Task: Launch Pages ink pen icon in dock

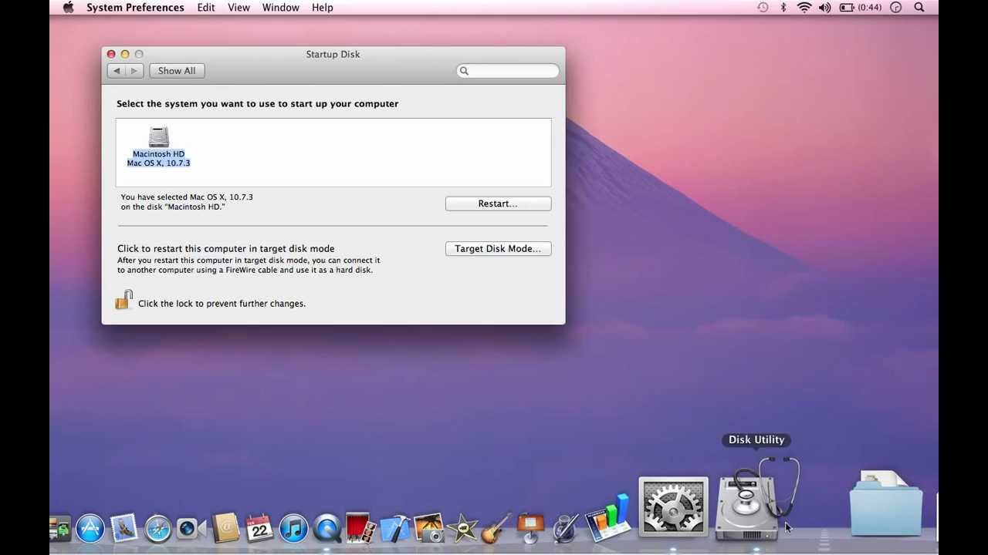Action: click(x=564, y=528)
